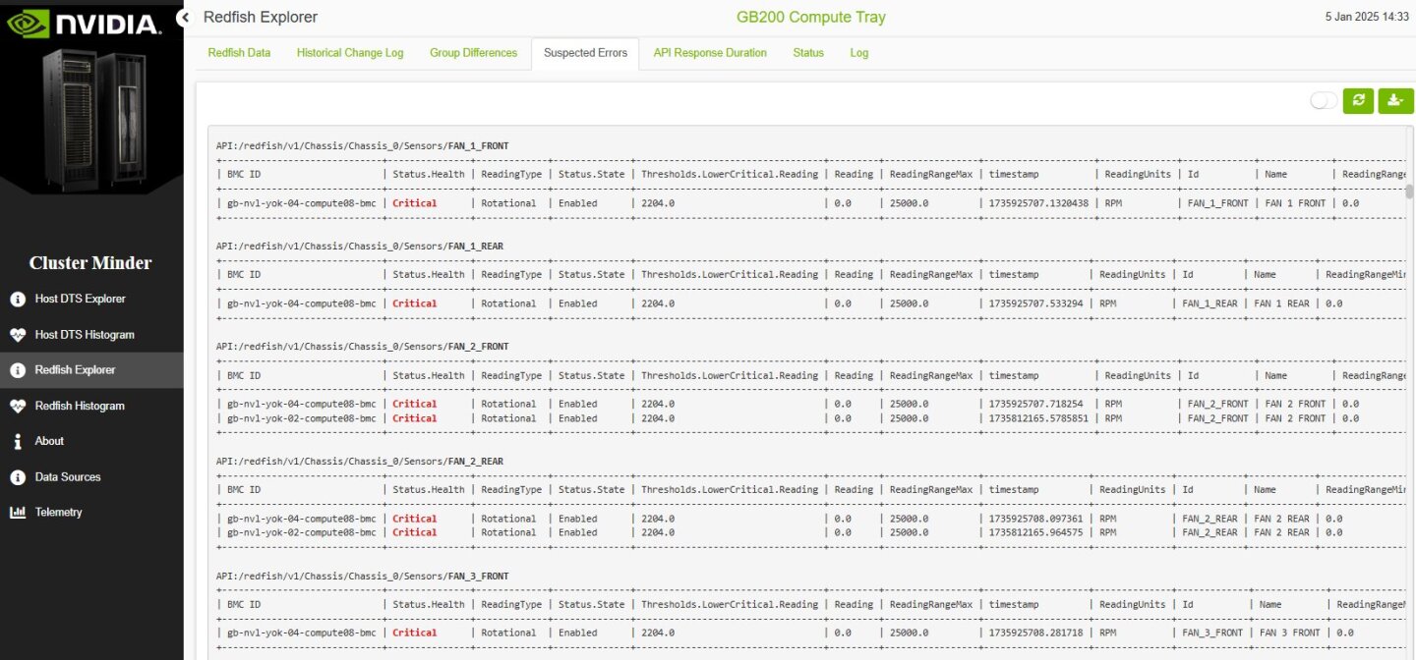Open the green download dropdown button
The height and width of the screenshot is (660, 1416).
click(x=1395, y=100)
